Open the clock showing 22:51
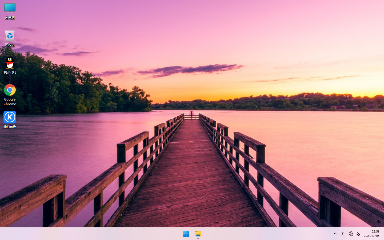The width and height of the screenshot is (384, 240). [x=375, y=231]
